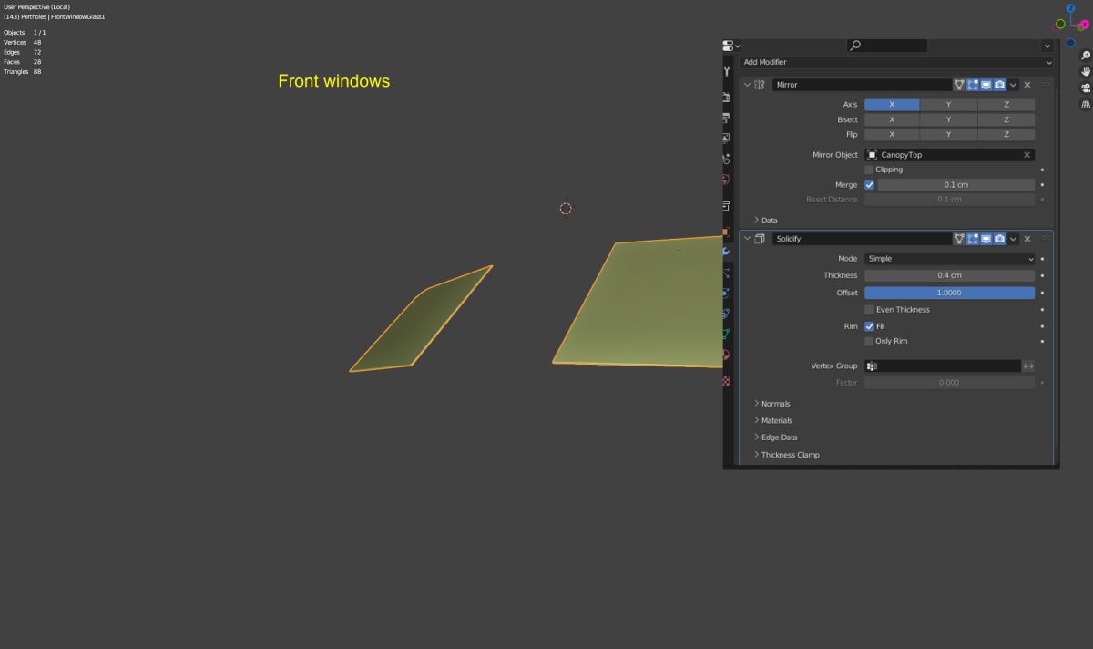Image resolution: width=1093 pixels, height=649 pixels.
Task: Uncheck the Merge checkbox
Action: [x=869, y=185]
